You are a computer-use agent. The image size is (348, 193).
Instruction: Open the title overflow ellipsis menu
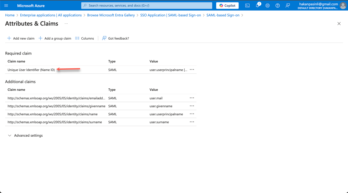click(66, 24)
